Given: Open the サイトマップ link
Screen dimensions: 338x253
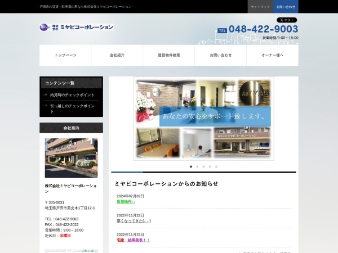Looking at the screenshot, I should pyautogui.click(x=260, y=7).
